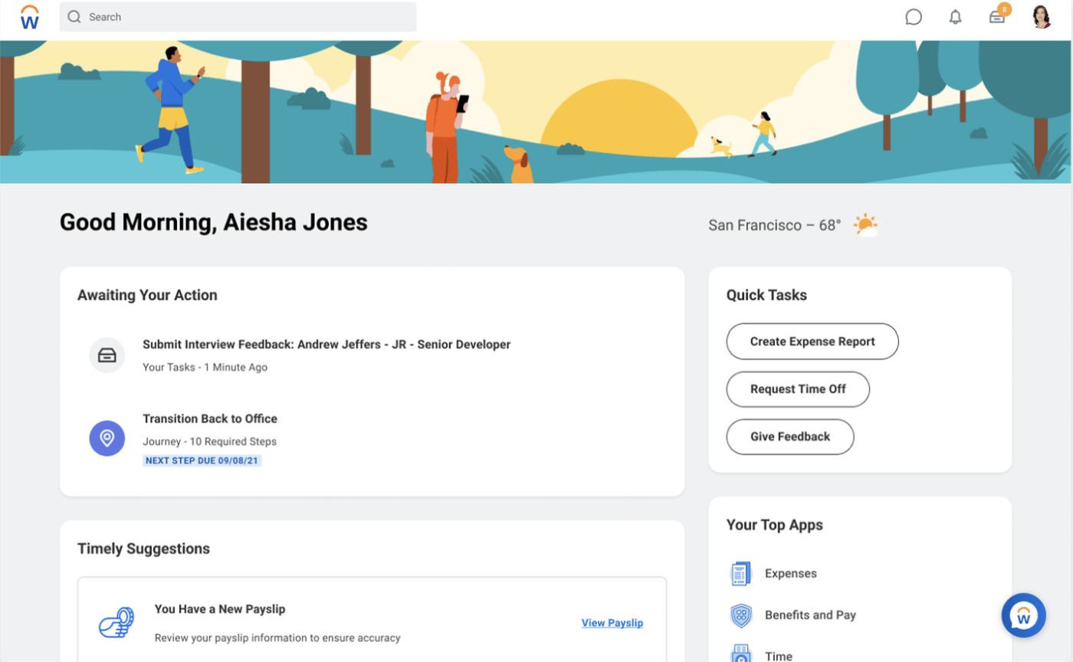
Task: Click the Request Time Off button
Action: (x=798, y=389)
